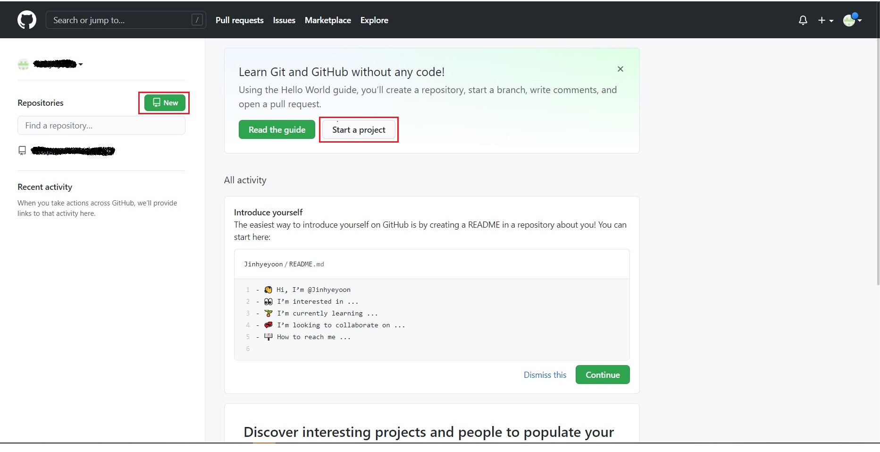Click the page vertical scrollbar
The height and width of the screenshot is (452, 880).
tap(877, 162)
